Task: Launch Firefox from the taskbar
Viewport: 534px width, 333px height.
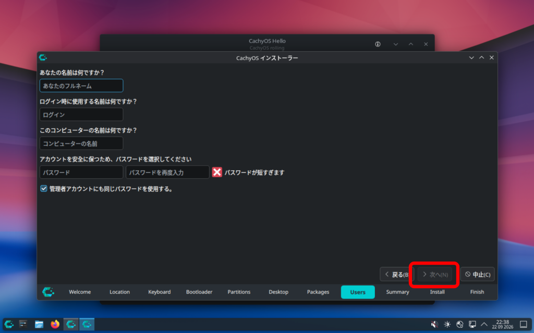Action: (x=55, y=324)
